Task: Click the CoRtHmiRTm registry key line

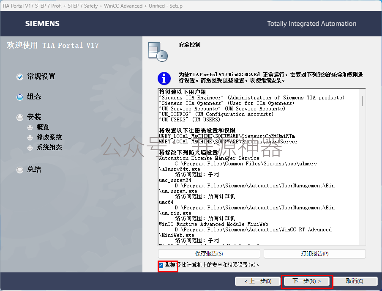Action: pos(227,136)
